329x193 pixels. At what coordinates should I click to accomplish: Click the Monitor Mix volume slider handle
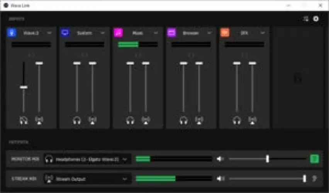click(x=267, y=159)
